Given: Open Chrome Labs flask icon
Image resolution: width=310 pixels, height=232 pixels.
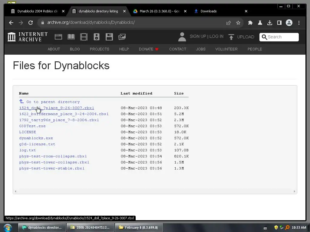Looking at the screenshot, I should pos(260,23).
